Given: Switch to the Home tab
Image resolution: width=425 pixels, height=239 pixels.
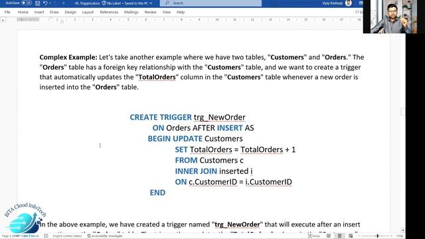Looking at the screenshot, I should (23, 12).
